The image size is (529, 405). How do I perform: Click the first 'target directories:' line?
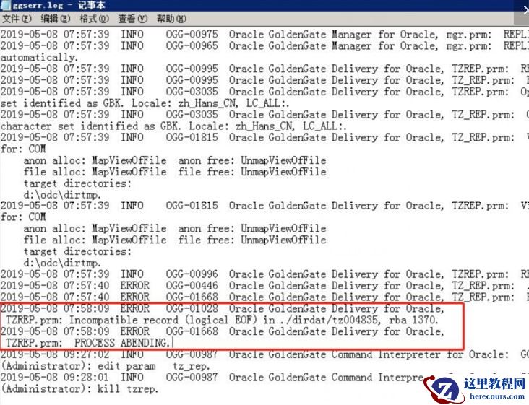point(77,183)
